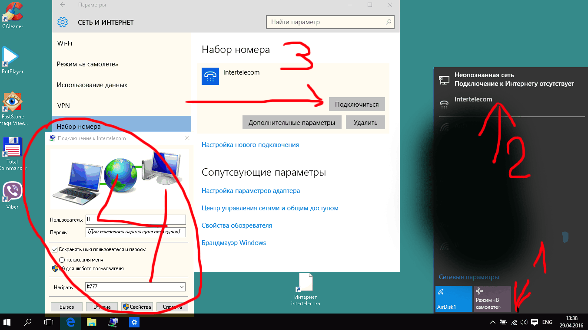
Task: Click the Wi-Fi network tray icon
Action: pos(515,322)
